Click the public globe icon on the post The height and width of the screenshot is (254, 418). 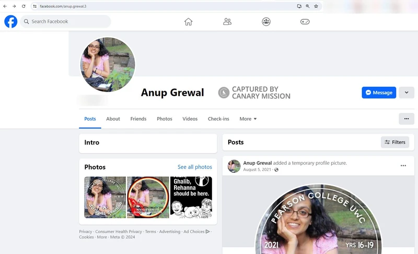(276, 170)
